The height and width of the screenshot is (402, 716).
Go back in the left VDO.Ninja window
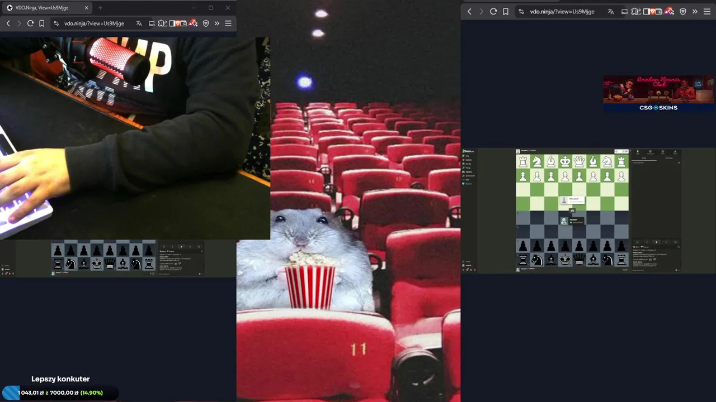coord(8,23)
